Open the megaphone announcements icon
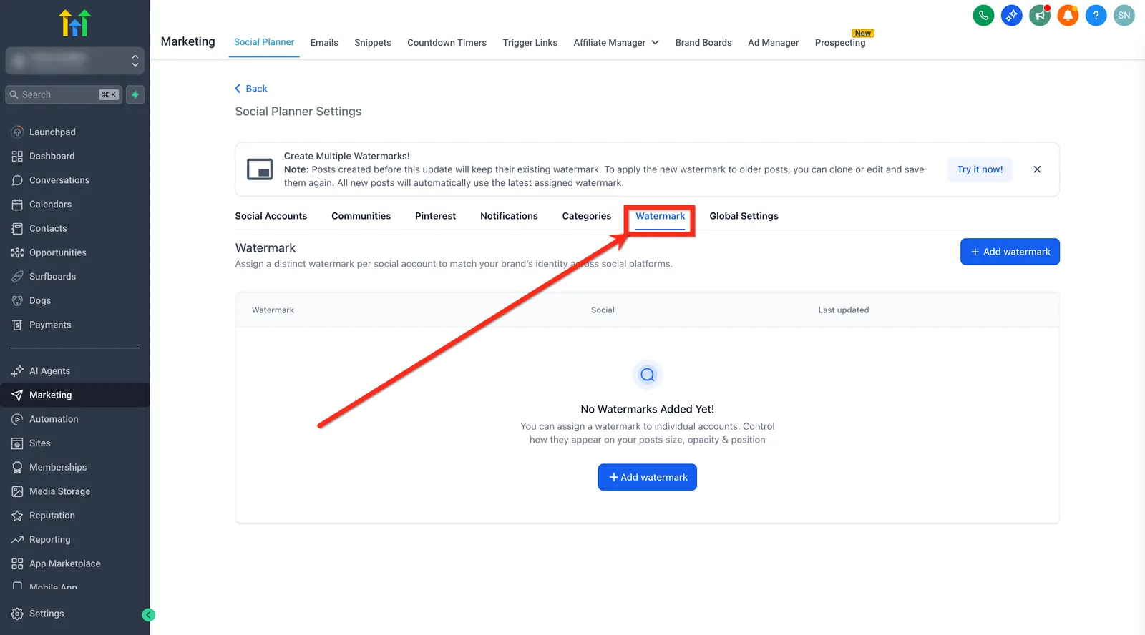Image resolution: width=1145 pixels, height=635 pixels. [x=1040, y=15]
